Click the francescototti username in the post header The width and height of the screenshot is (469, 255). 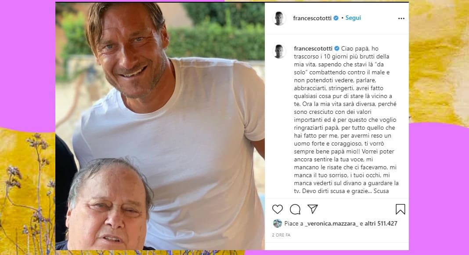(x=313, y=18)
